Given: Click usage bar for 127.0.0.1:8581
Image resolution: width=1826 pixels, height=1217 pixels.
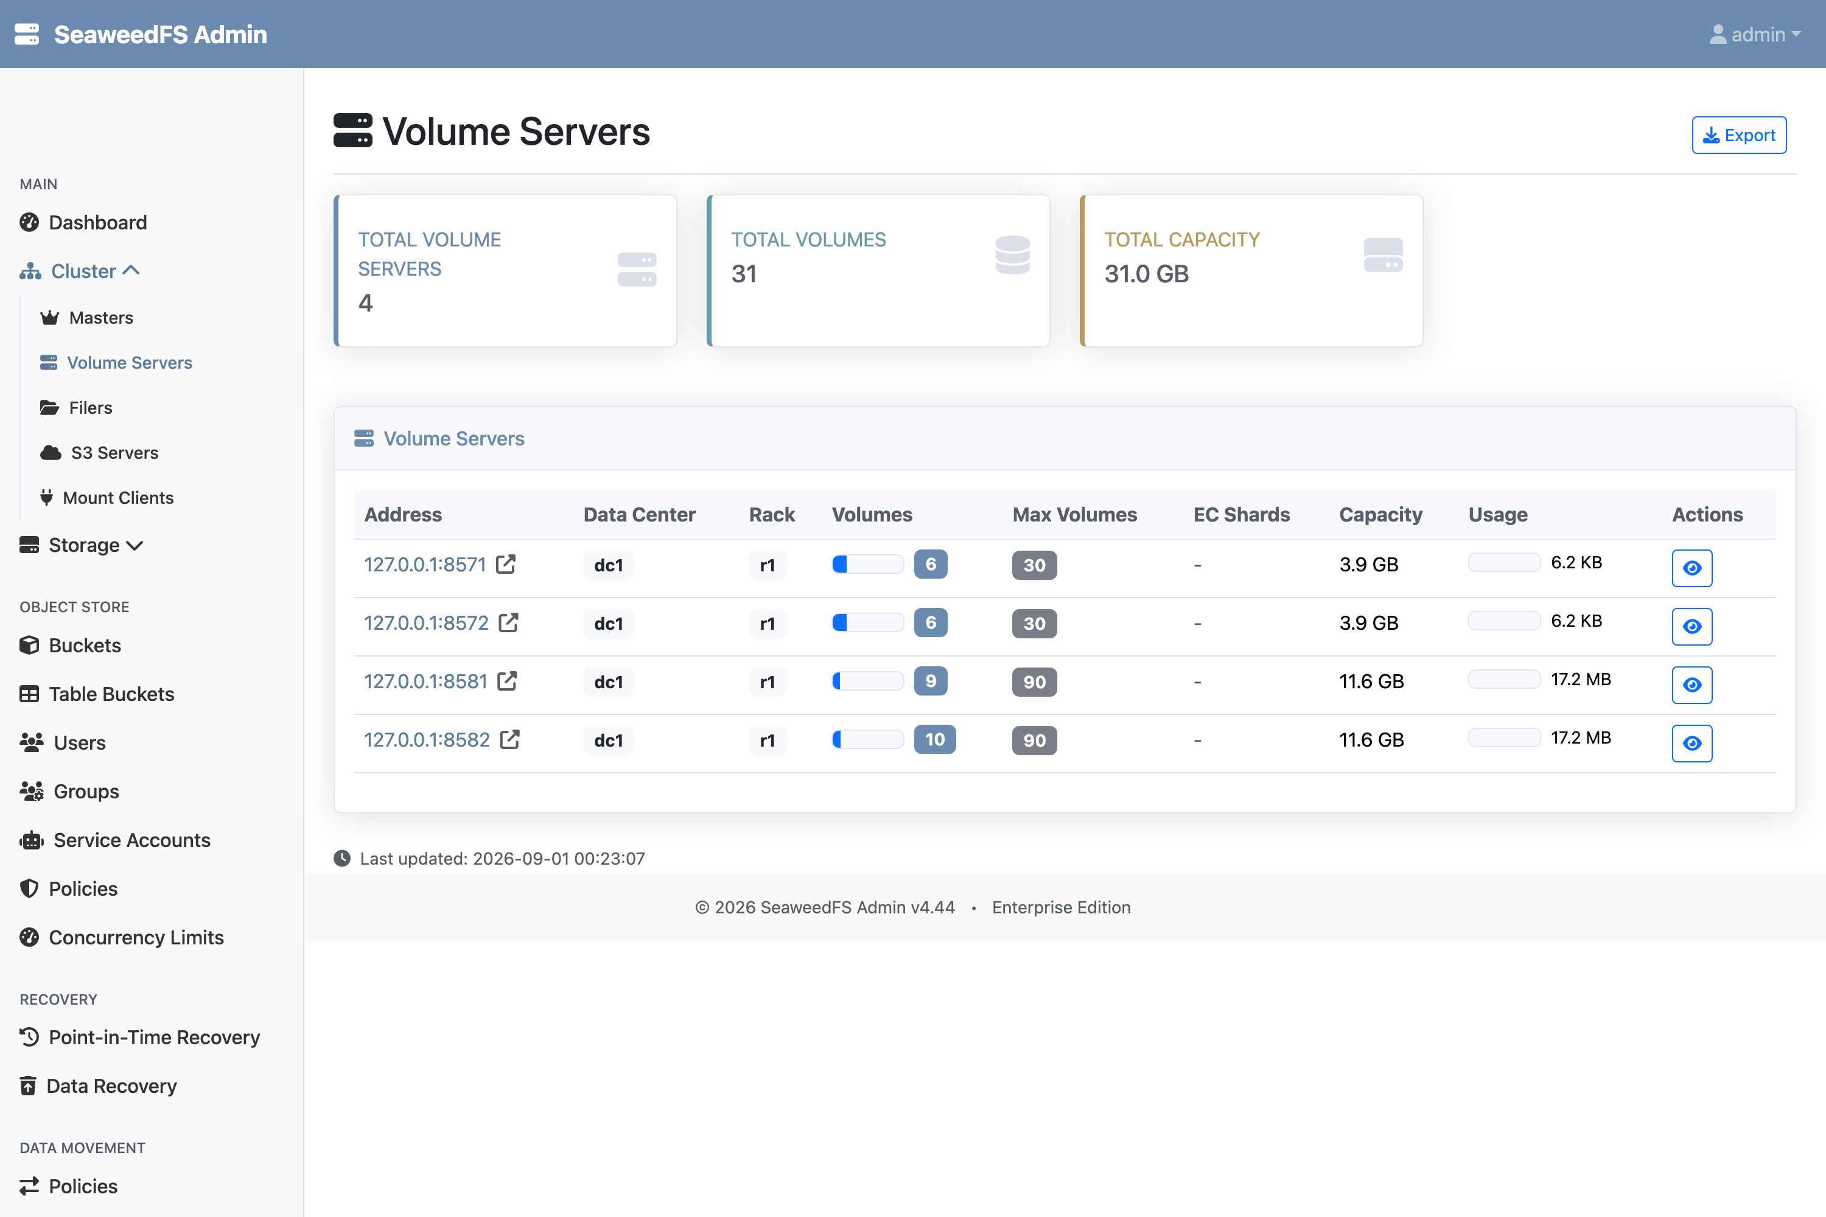Looking at the screenshot, I should point(1504,679).
